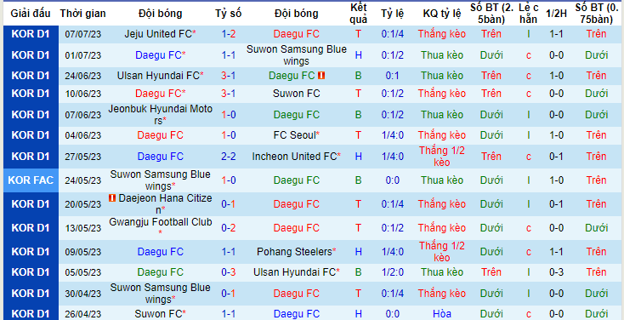Open Ulsan Hyundai FC link on 24/06/23 row

160,75
